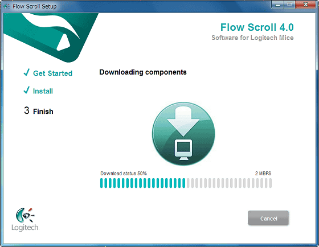This screenshot has height=247, width=319.
Task: Close the Flow Scroll Setup window
Action: coord(305,5)
